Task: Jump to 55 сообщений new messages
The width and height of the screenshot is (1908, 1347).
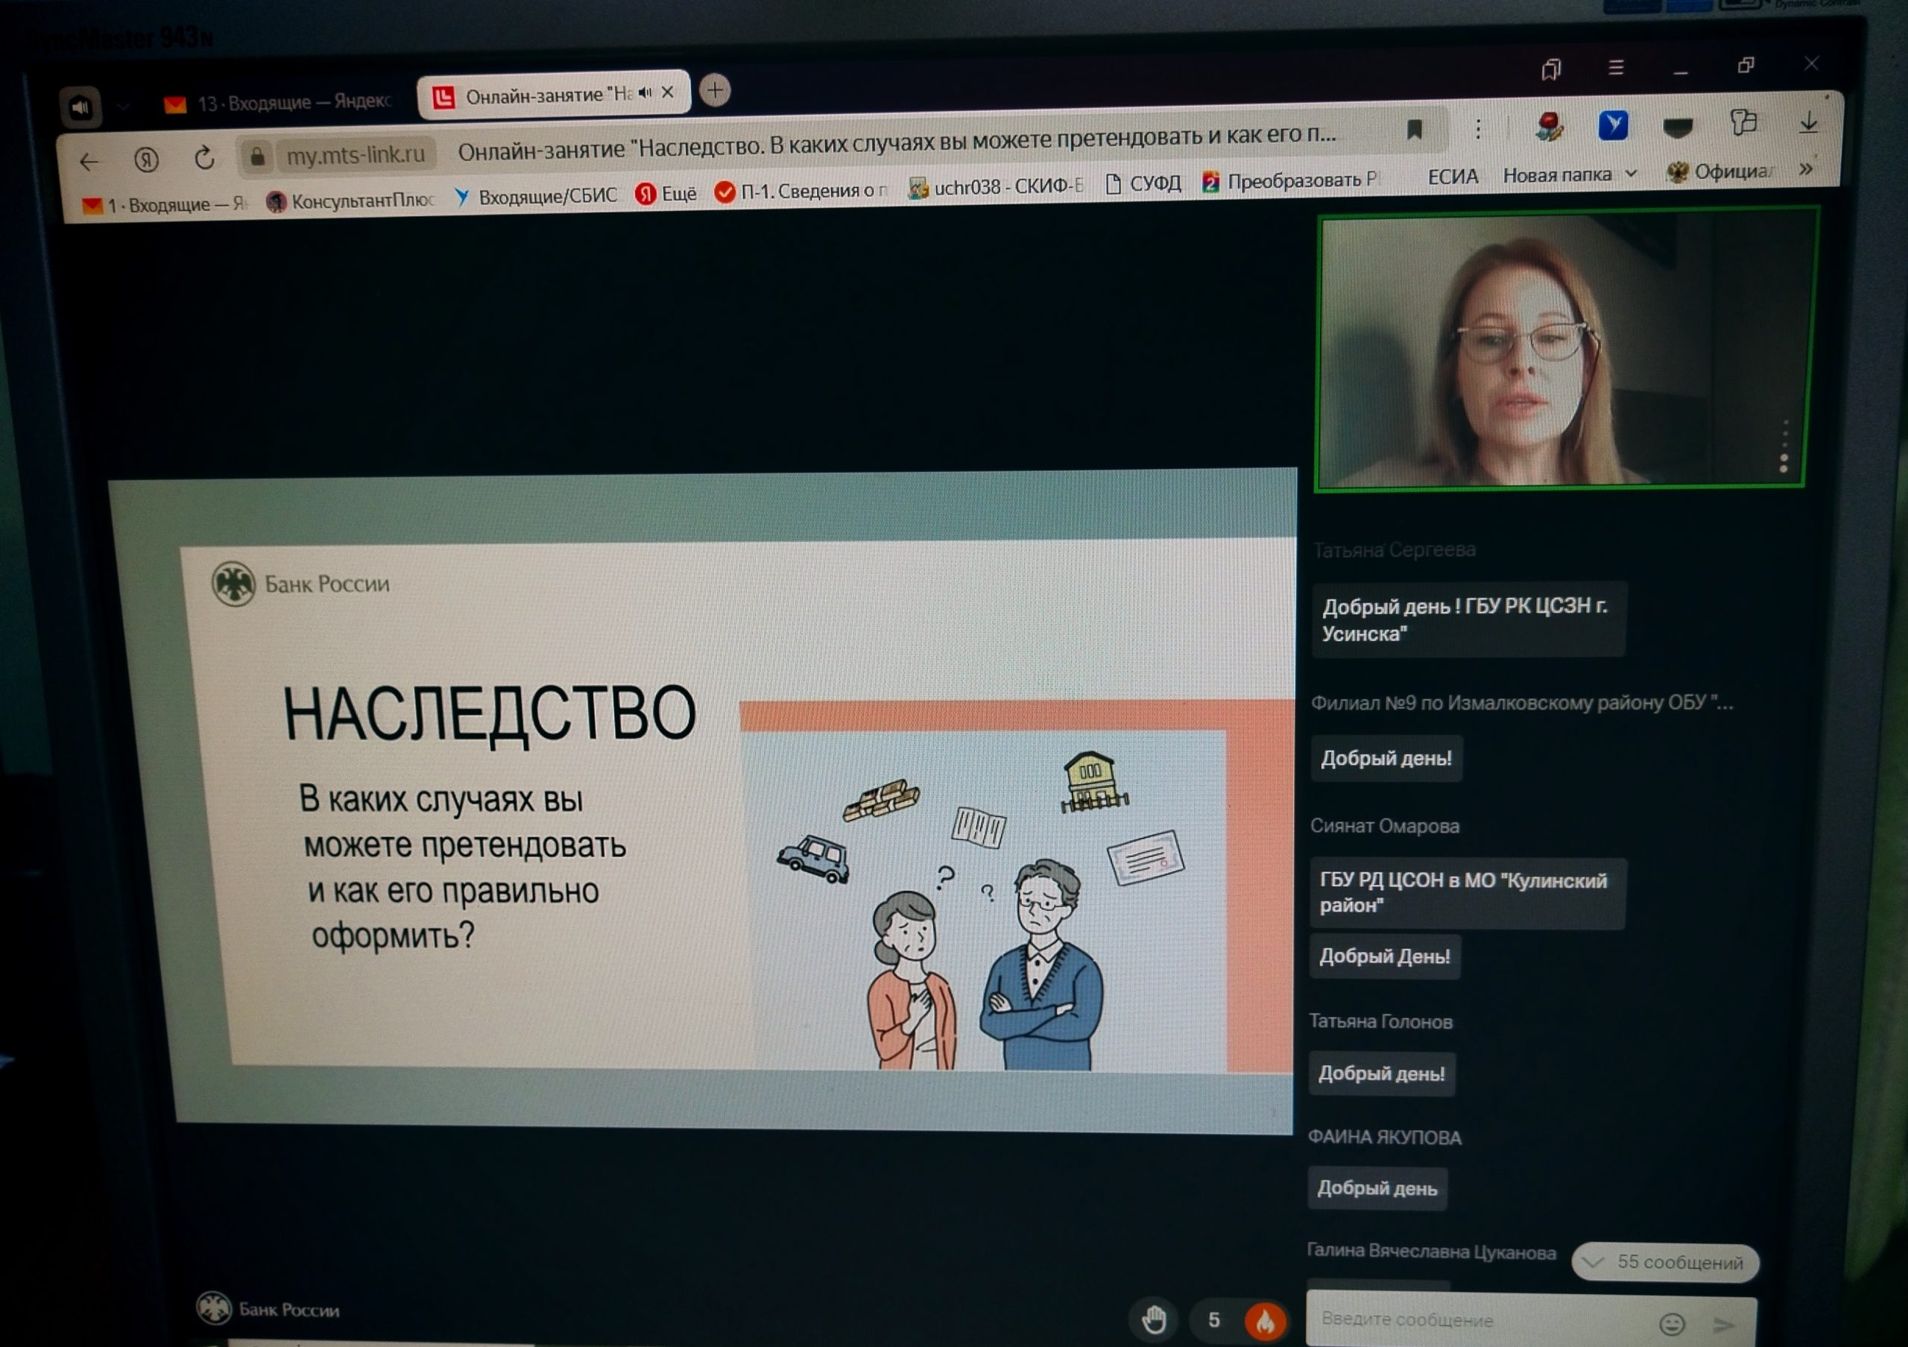Action: (x=1664, y=1262)
